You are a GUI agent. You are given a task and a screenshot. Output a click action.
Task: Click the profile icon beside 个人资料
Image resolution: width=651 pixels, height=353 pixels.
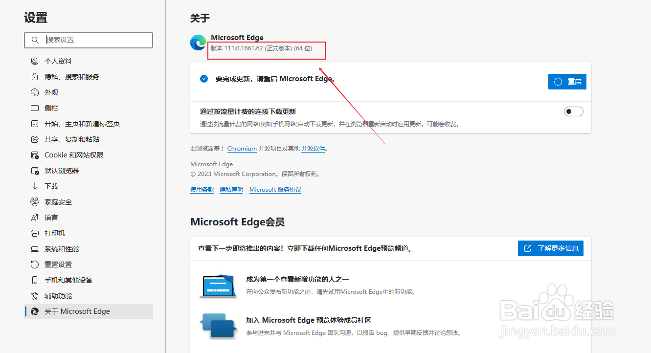coord(35,61)
